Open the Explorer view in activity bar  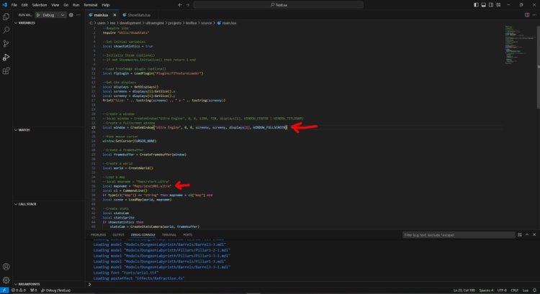[x=6, y=17]
